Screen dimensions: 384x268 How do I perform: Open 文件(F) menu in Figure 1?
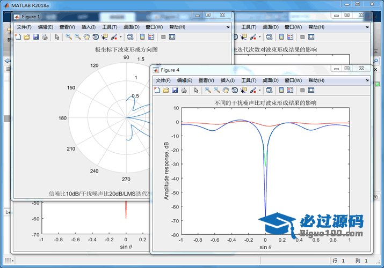click(24, 27)
